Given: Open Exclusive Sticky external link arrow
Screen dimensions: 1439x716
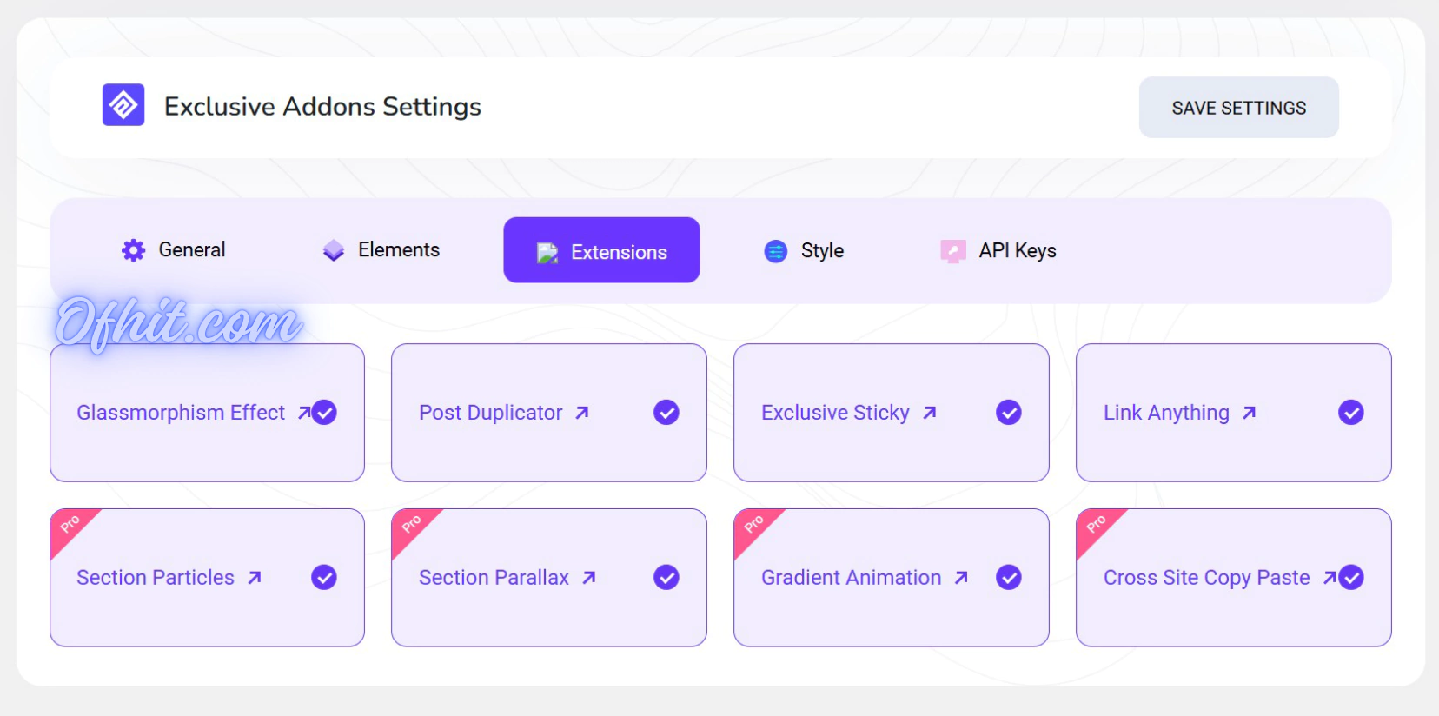Looking at the screenshot, I should pos(930,413).
